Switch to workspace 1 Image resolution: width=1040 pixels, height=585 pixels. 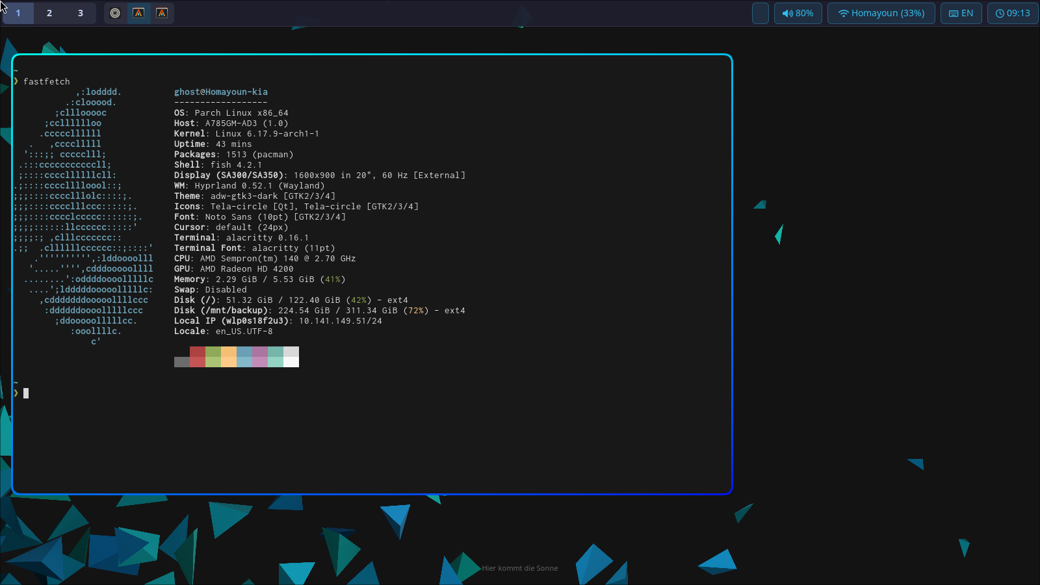(x=18, y=13)
